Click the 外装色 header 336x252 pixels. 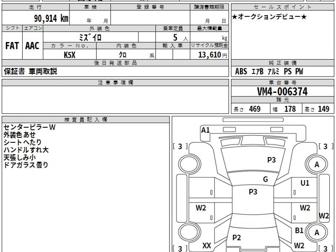click(x=99, y=28)
